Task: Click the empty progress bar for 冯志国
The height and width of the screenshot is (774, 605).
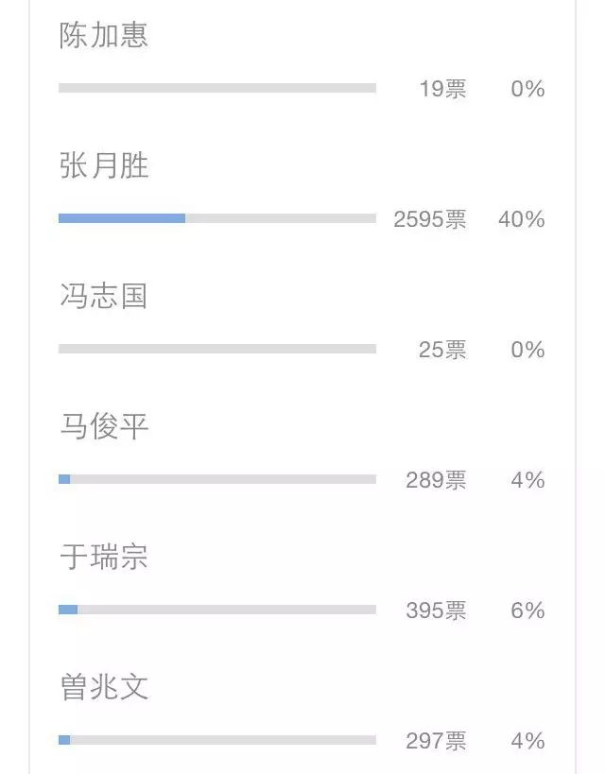Action: (x=217, y=349)
